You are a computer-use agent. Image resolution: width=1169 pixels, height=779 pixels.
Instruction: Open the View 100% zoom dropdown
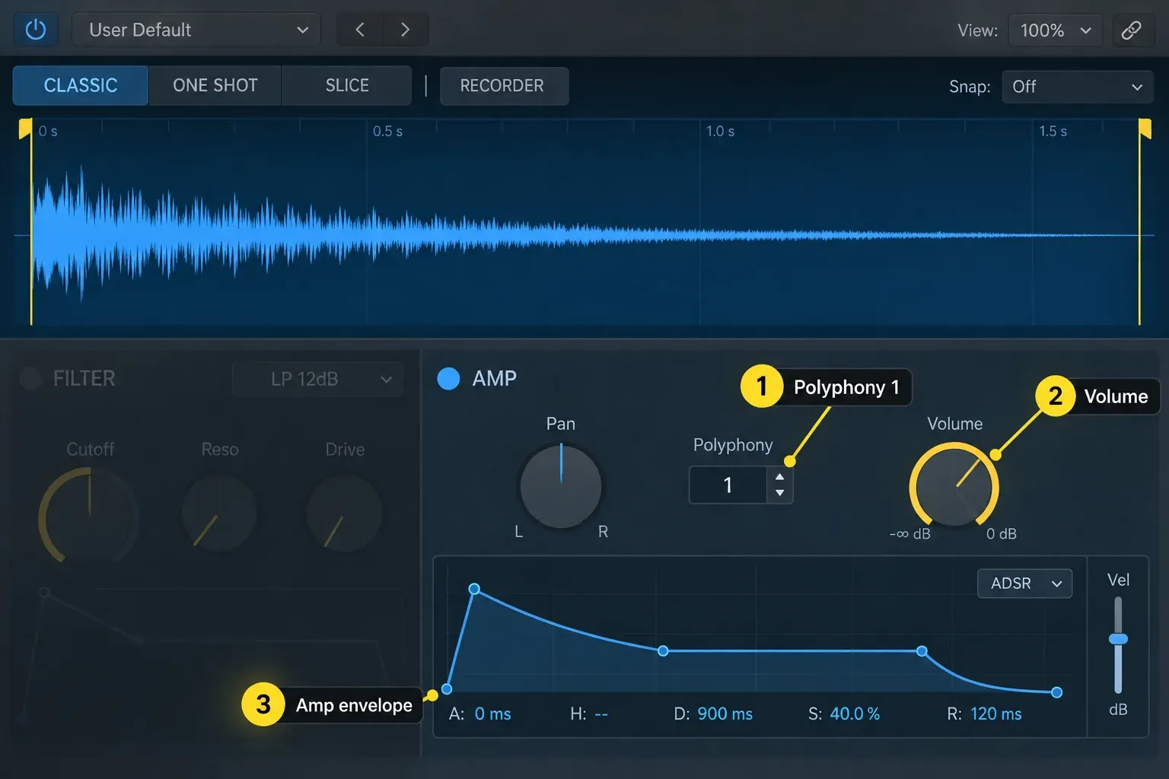[1055, 30]
